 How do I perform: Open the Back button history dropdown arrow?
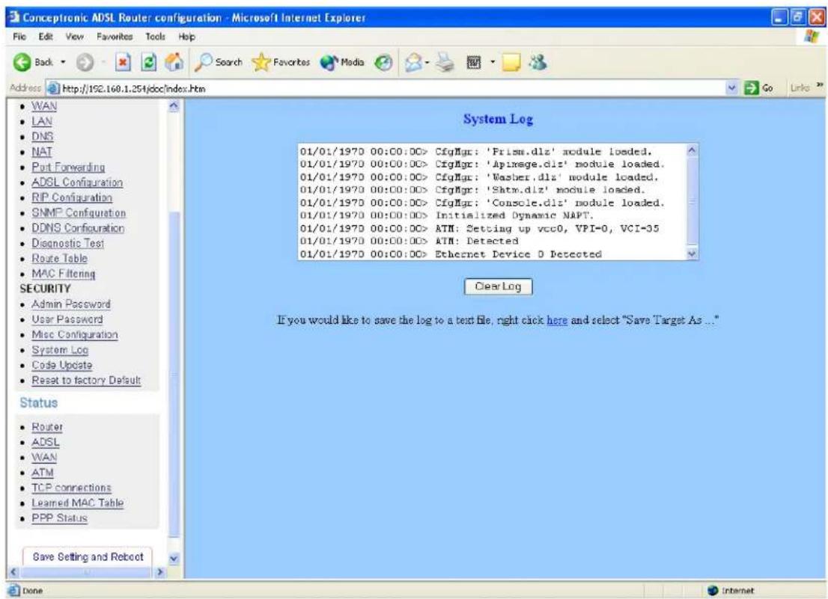63,63
